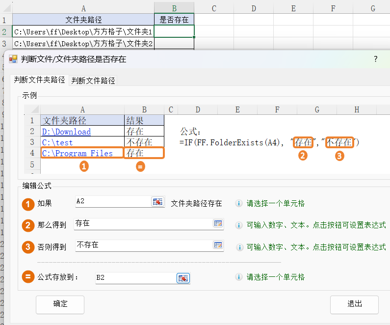Screen dimensions: 390x325
Task: Click the cell picker icon for the B2 field
Action: coord(183,278)
